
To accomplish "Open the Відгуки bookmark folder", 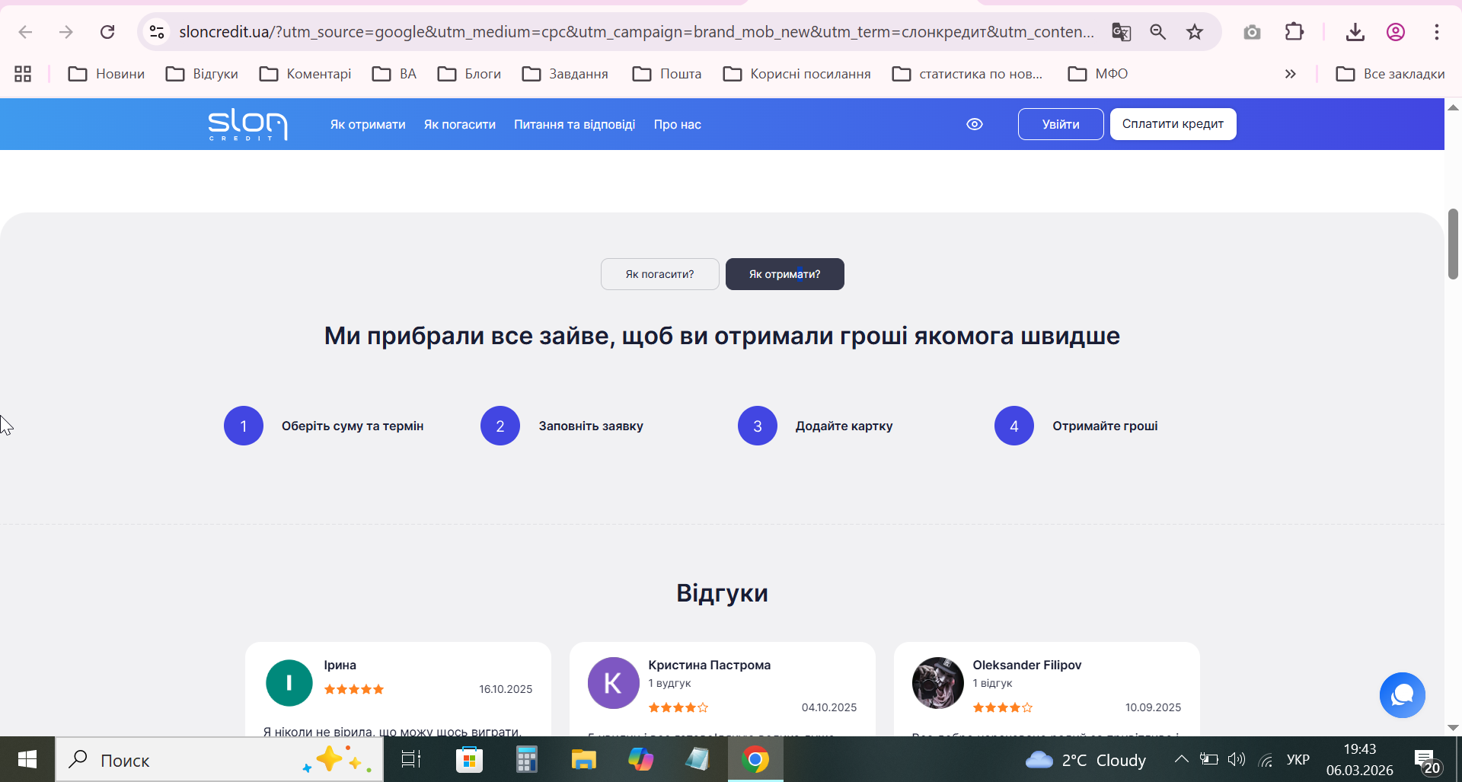I will coord(203,74).
